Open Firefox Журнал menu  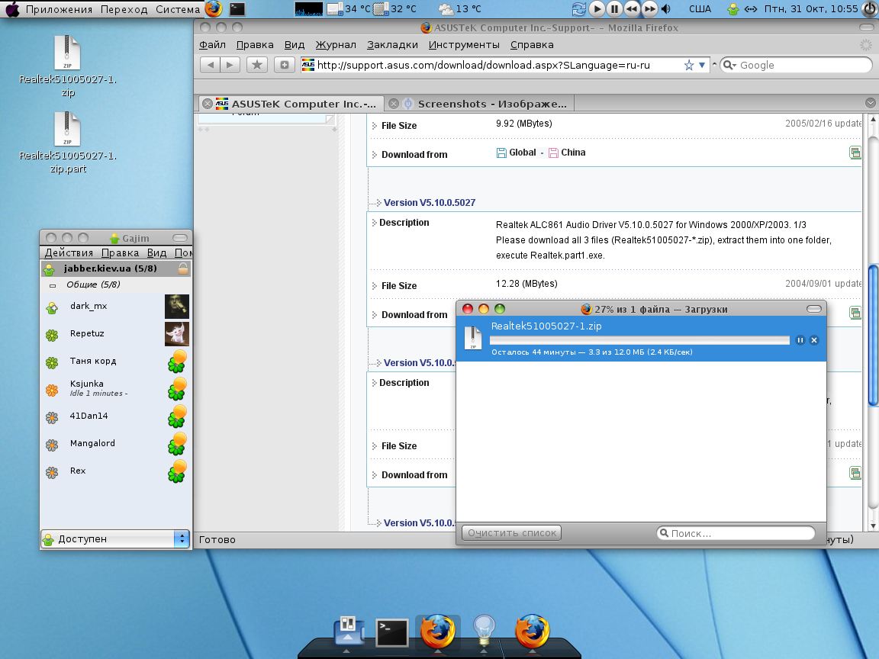point(335,45)
